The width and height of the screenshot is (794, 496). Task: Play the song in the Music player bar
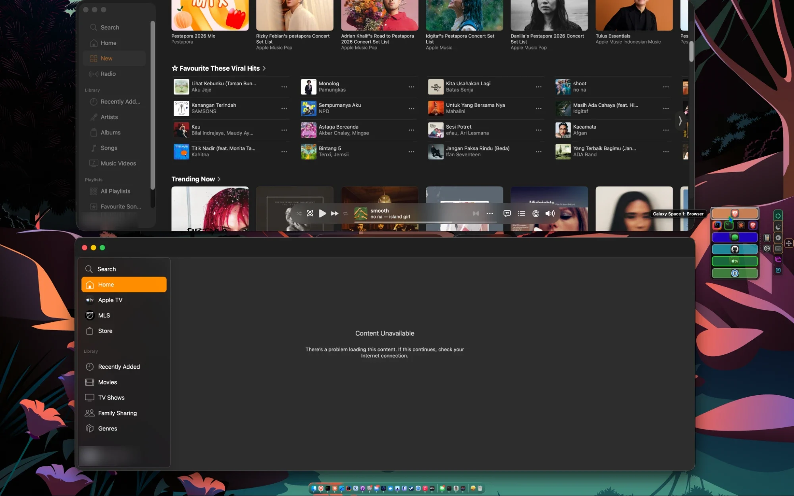(x=322, y=213)
